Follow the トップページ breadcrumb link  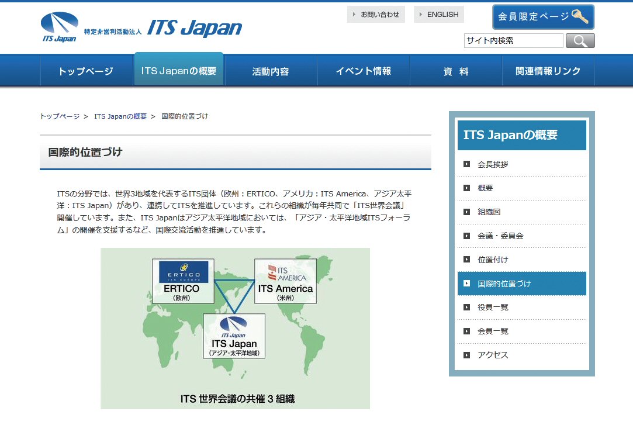60,116
